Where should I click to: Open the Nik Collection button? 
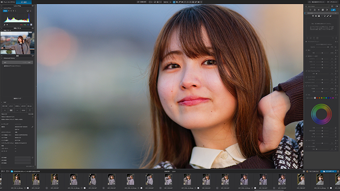tap(313, 171)
